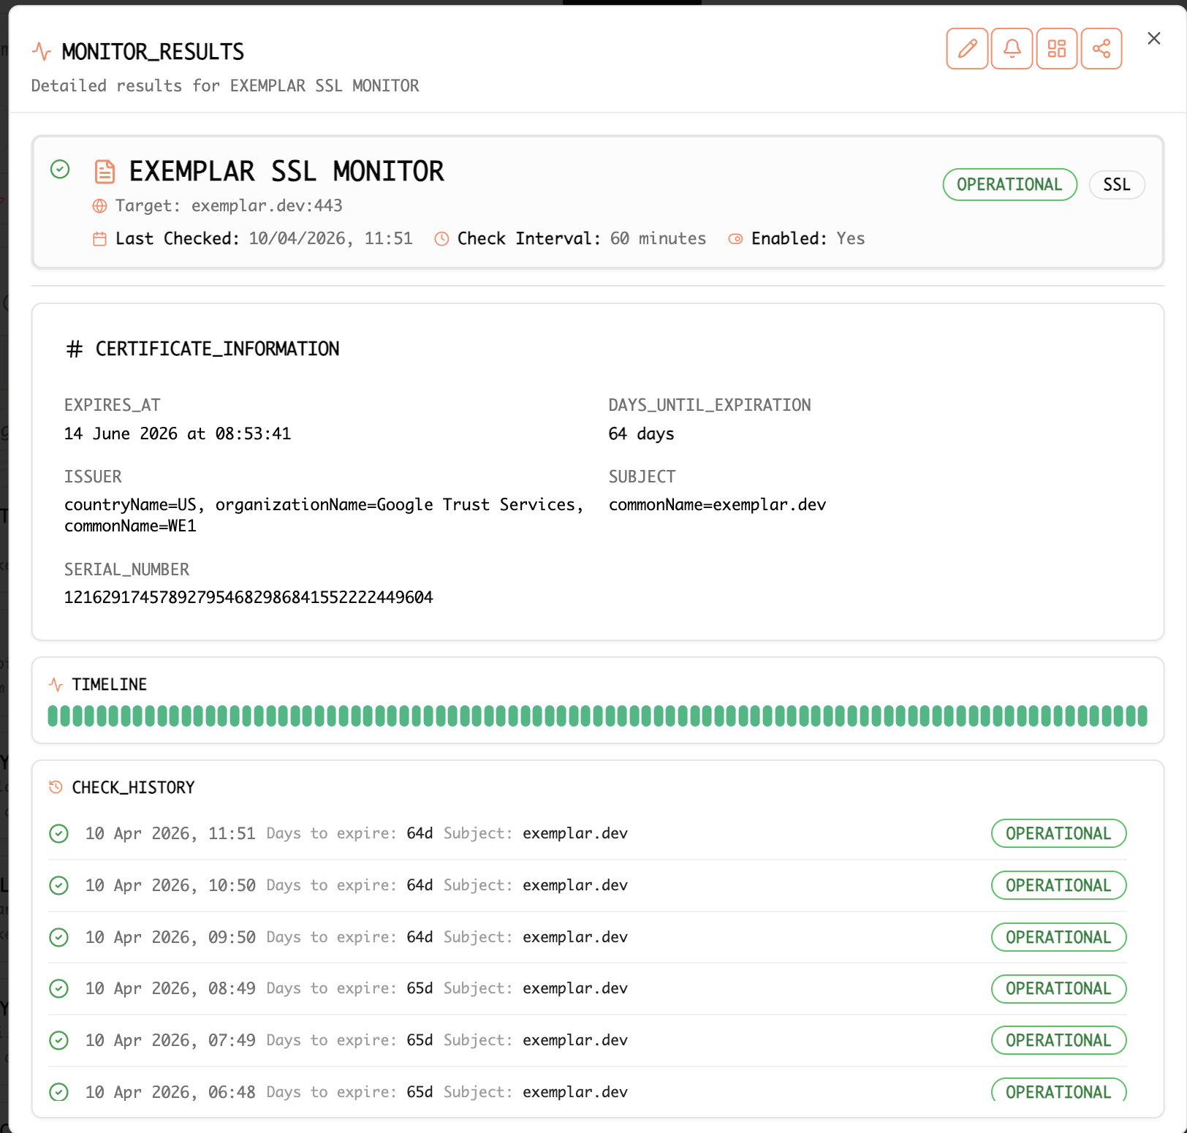Select the SSL tag badge
This screenshot has width=1187, height=1133.
click(x=1117, y=184)
